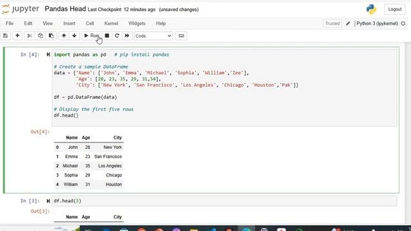Copy selected cells icon

40,36
